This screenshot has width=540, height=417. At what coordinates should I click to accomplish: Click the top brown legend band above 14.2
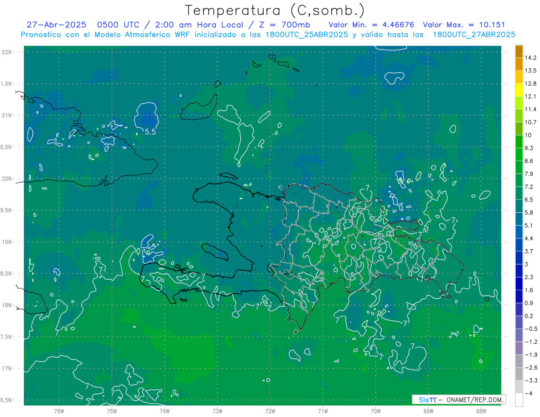coord(519,51)
